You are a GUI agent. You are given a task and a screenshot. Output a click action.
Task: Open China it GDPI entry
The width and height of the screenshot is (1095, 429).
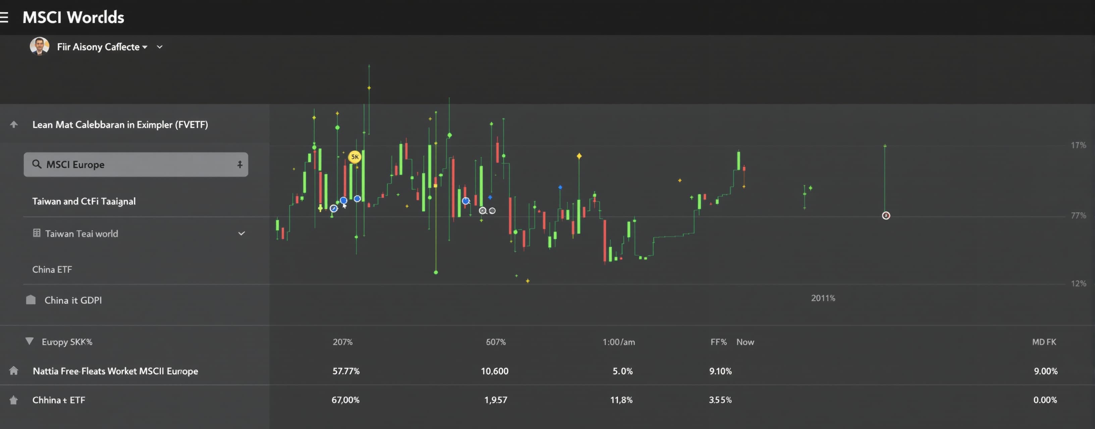click(x=73, y=300)
